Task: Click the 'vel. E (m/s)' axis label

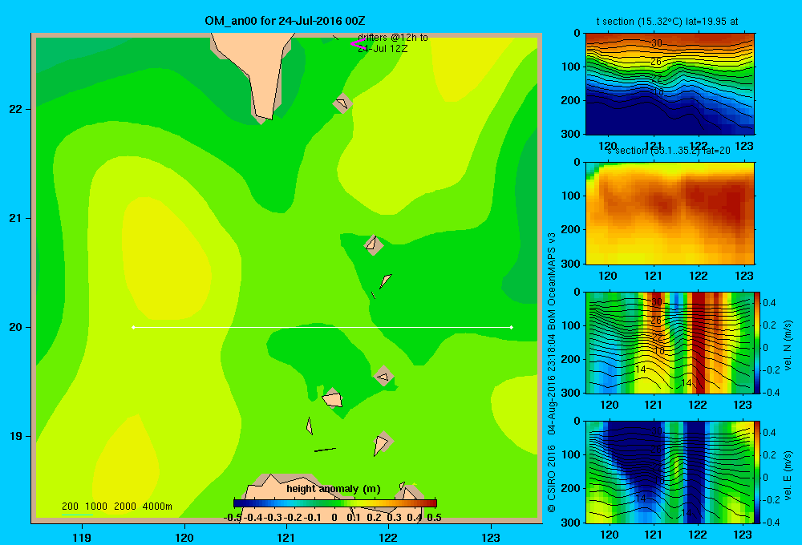Action: point(788,475)
